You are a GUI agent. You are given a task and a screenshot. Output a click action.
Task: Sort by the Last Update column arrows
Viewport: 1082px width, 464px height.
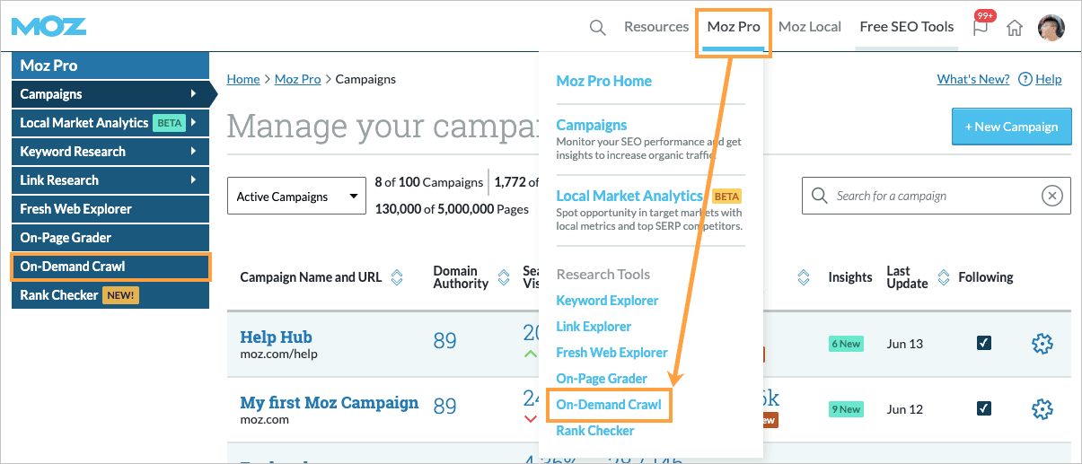[943, 277]
